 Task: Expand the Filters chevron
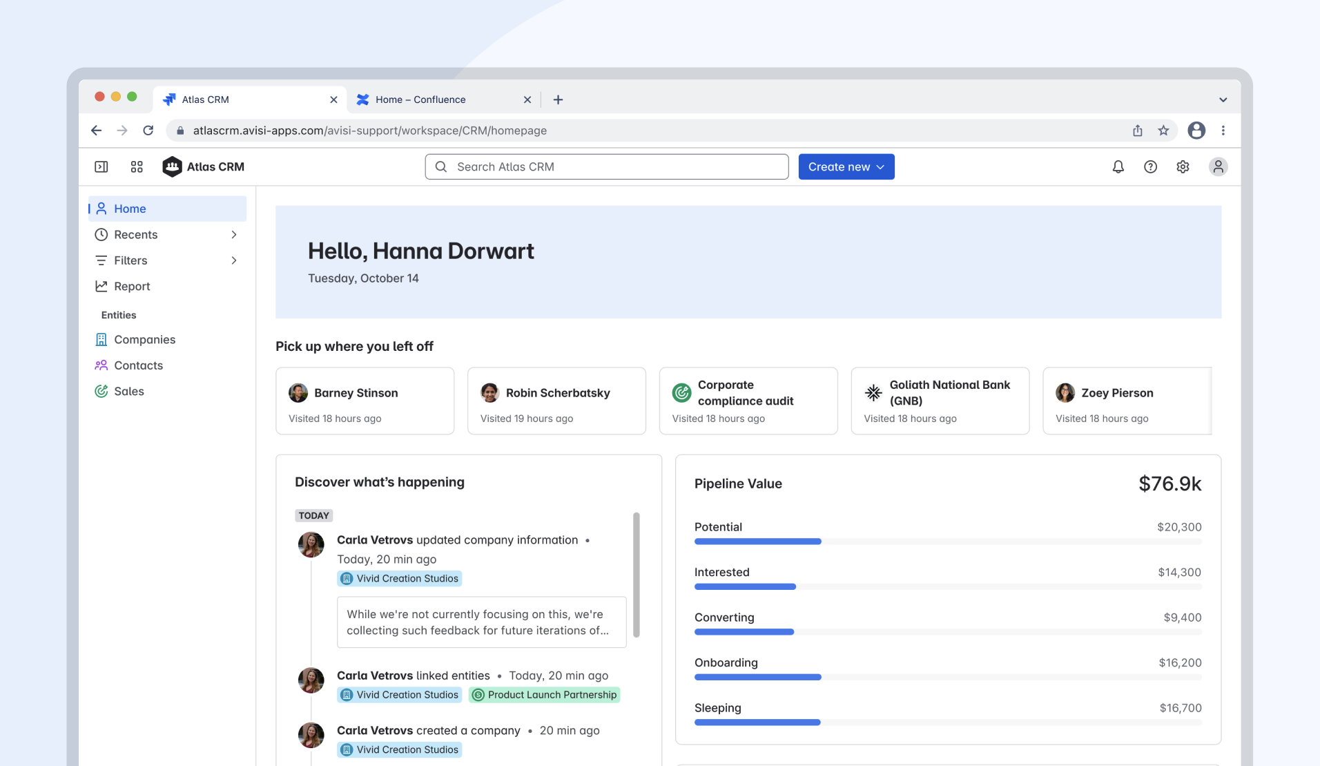point(234,260)
